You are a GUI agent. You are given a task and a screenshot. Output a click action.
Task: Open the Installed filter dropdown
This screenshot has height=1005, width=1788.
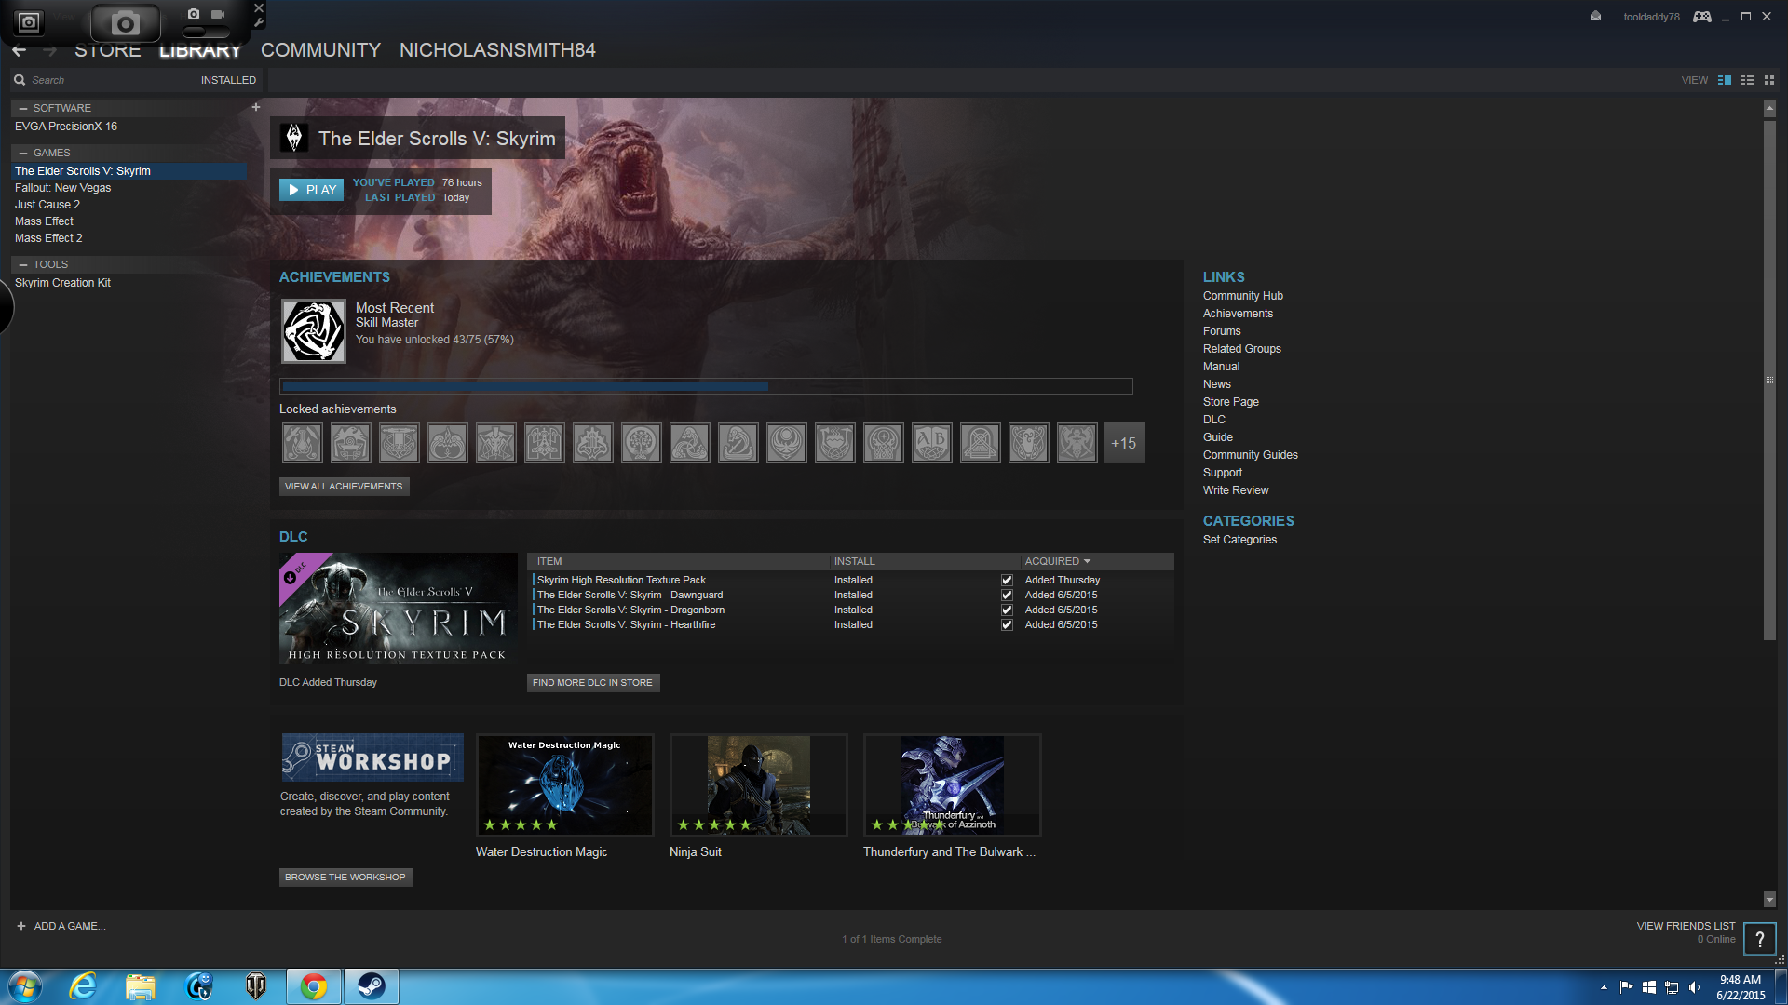[x=228, y=80]
